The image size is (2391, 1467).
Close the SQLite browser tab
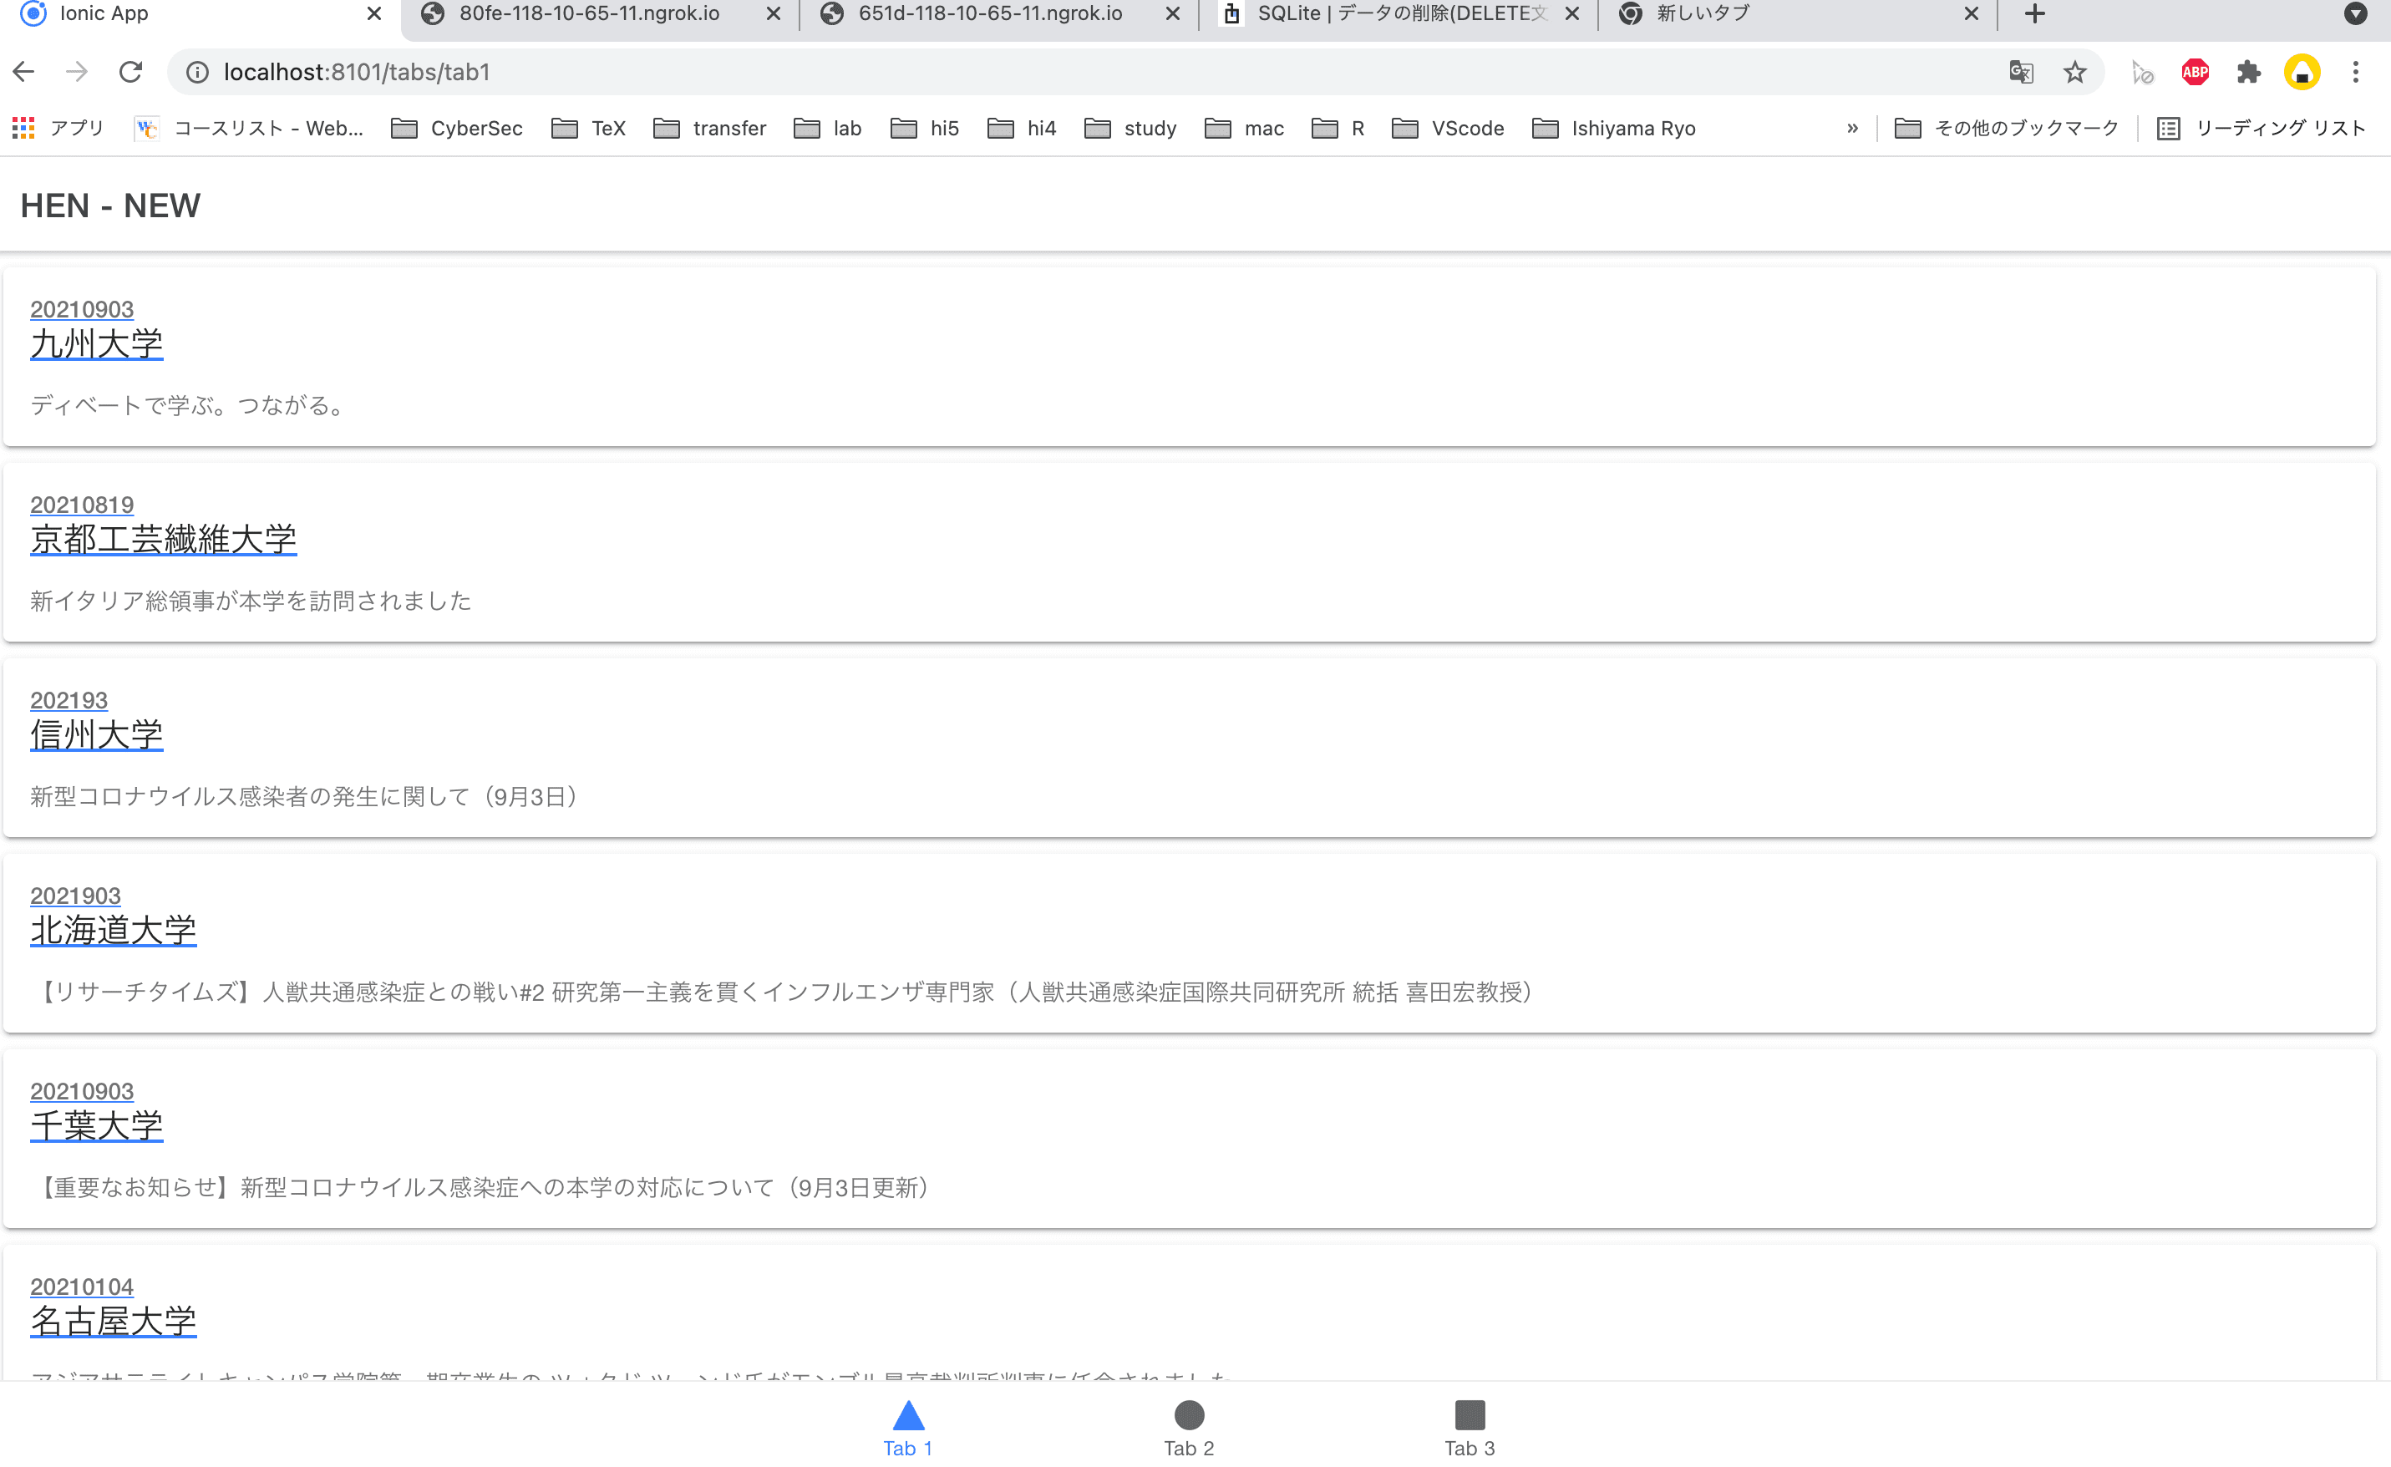(x=1572, y=13)
